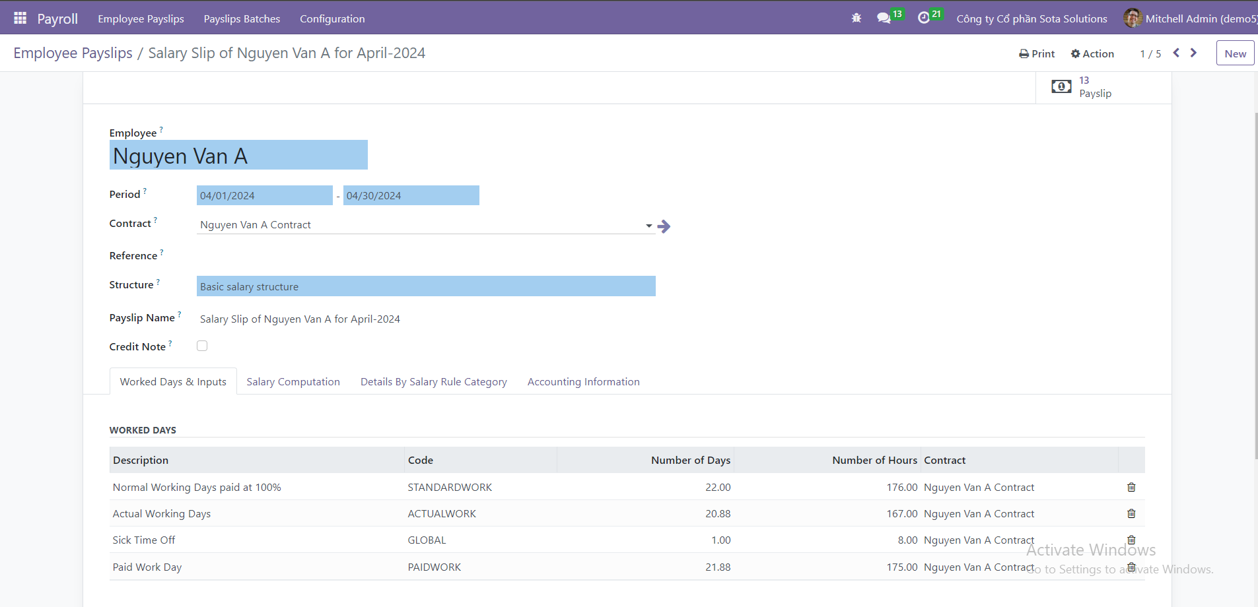Click the contract external link arrow

click(x=664, y=226)
